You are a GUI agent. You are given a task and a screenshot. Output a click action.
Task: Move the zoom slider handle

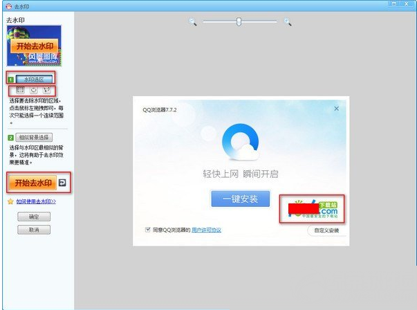pos(239,21)
